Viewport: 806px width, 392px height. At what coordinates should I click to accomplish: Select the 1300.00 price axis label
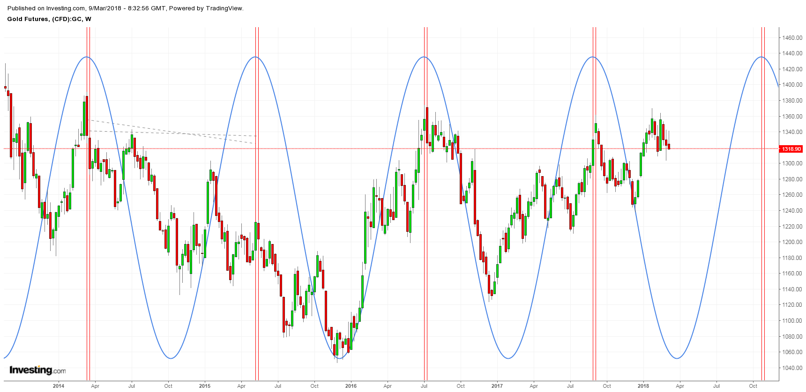point(792,163)
